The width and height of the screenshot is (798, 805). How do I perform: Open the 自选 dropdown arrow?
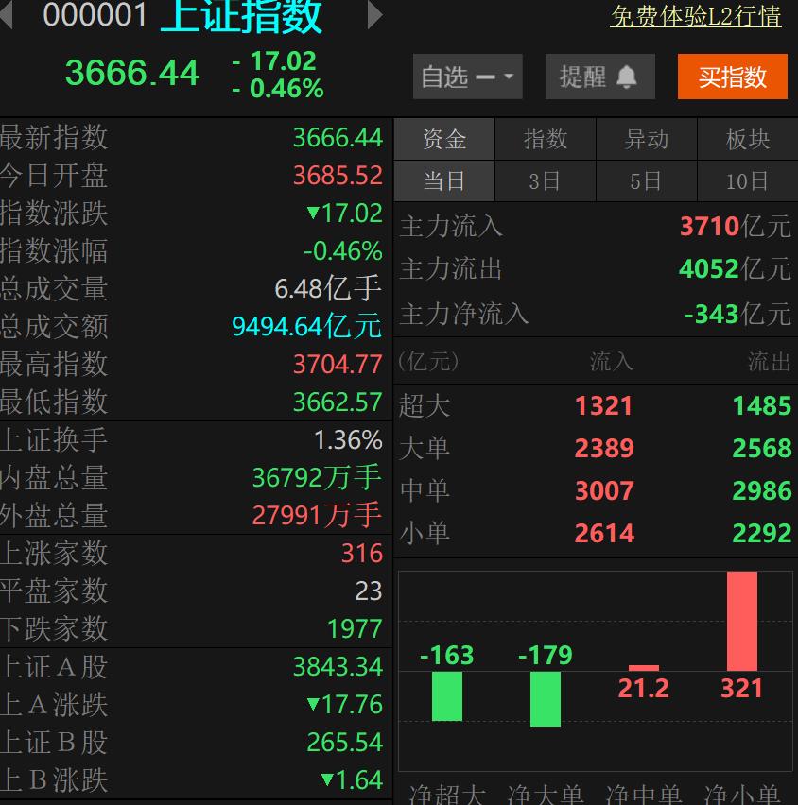pyautogui.click(x=509, y=77)
